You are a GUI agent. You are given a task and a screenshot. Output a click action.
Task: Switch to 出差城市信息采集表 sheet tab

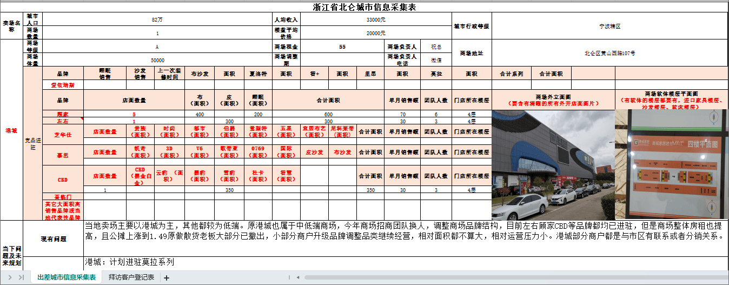pyautogui.click(x=67, y=277)
